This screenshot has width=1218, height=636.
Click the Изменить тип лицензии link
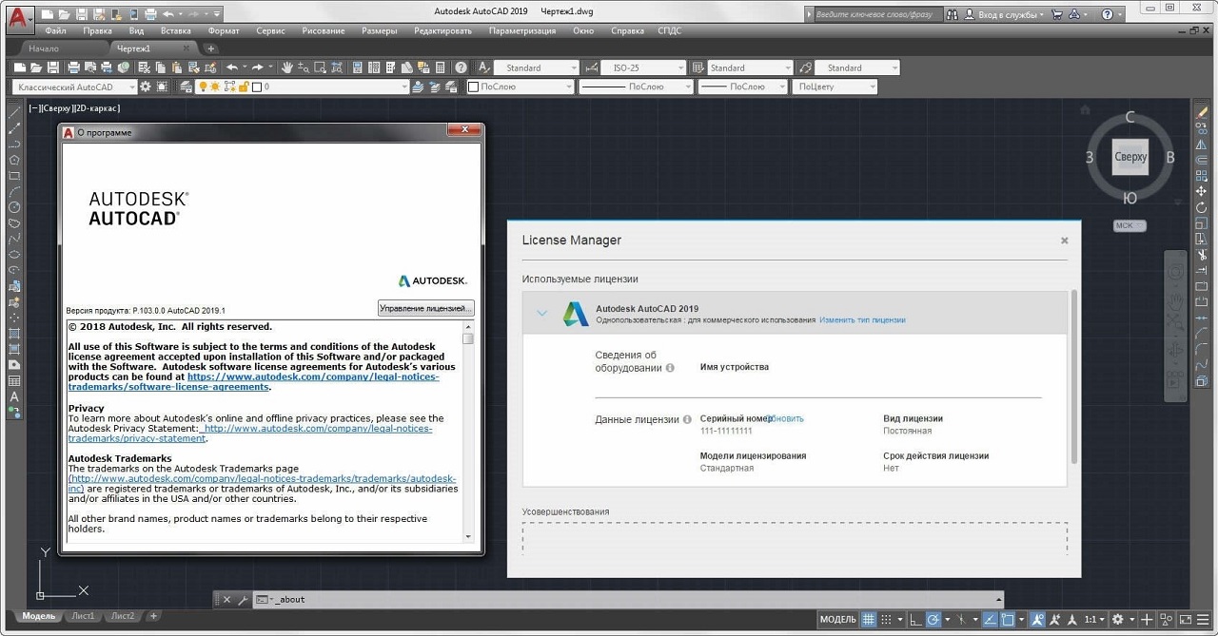pyautogui.click(x=862, y=320)
